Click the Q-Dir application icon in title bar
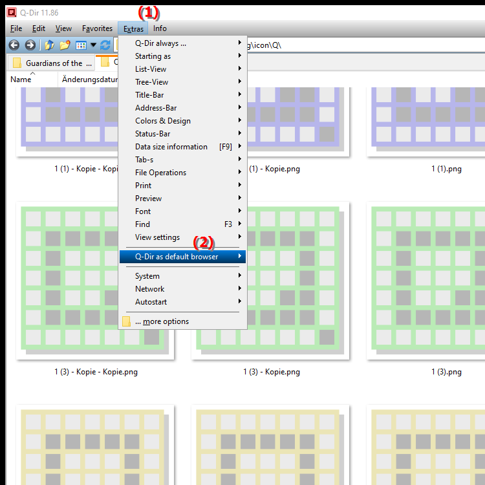This screenshot has width=485, height=485. click(12, 12)
